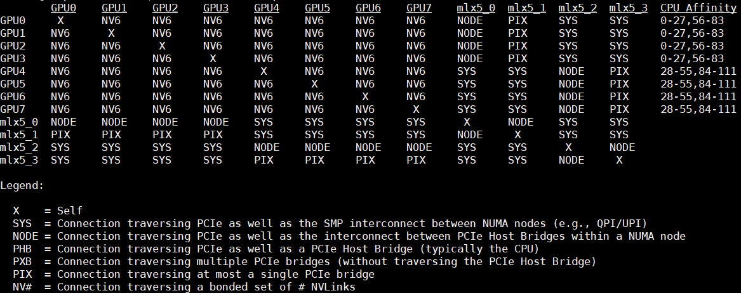Click the CPU Affinity column header

coord(698,8)
